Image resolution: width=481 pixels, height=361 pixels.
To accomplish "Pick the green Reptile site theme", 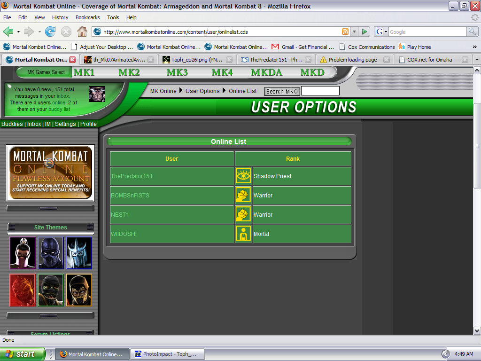I will [x=51, y=290].
